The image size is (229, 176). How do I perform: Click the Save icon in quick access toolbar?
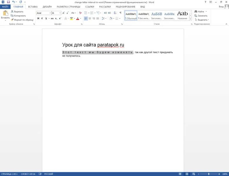pyautogui.click(x=8, y=2)
